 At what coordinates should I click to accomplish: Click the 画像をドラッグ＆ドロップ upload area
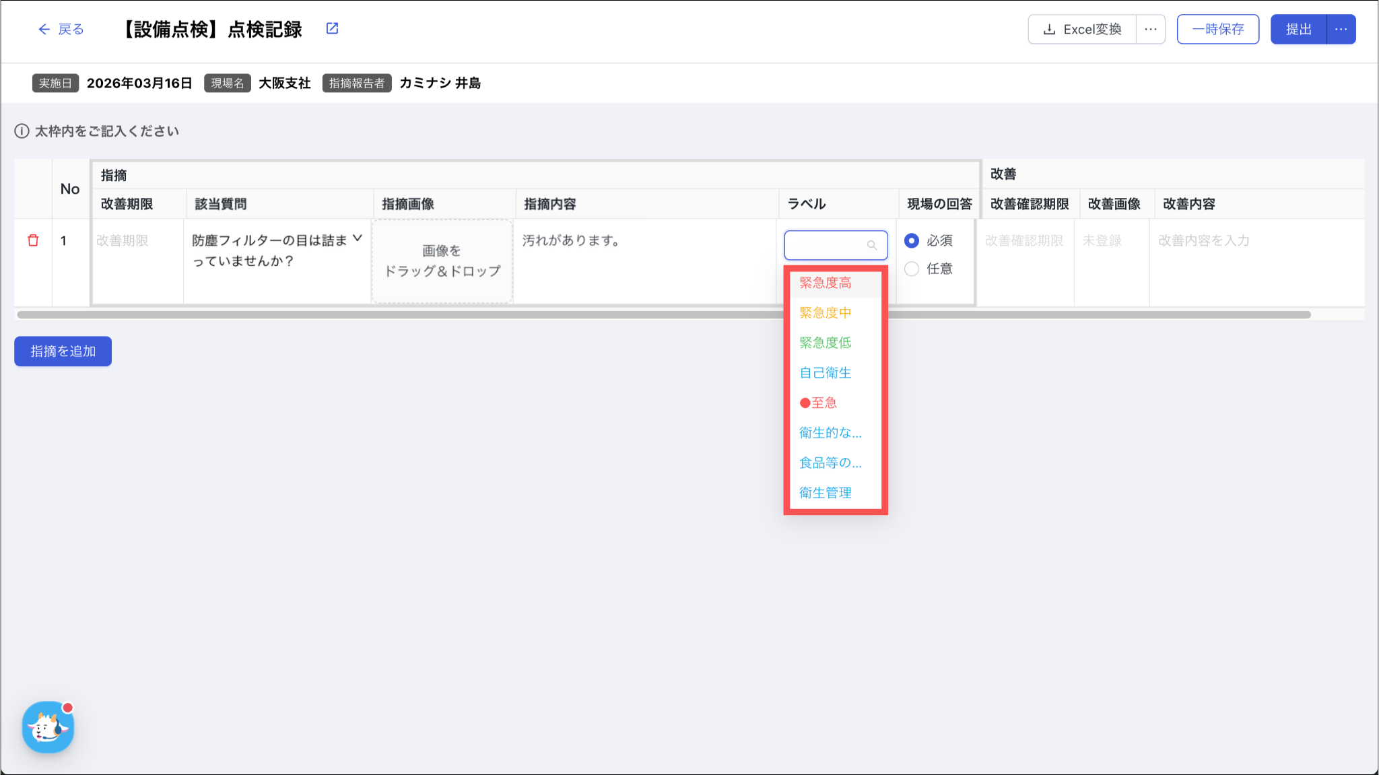442,261
